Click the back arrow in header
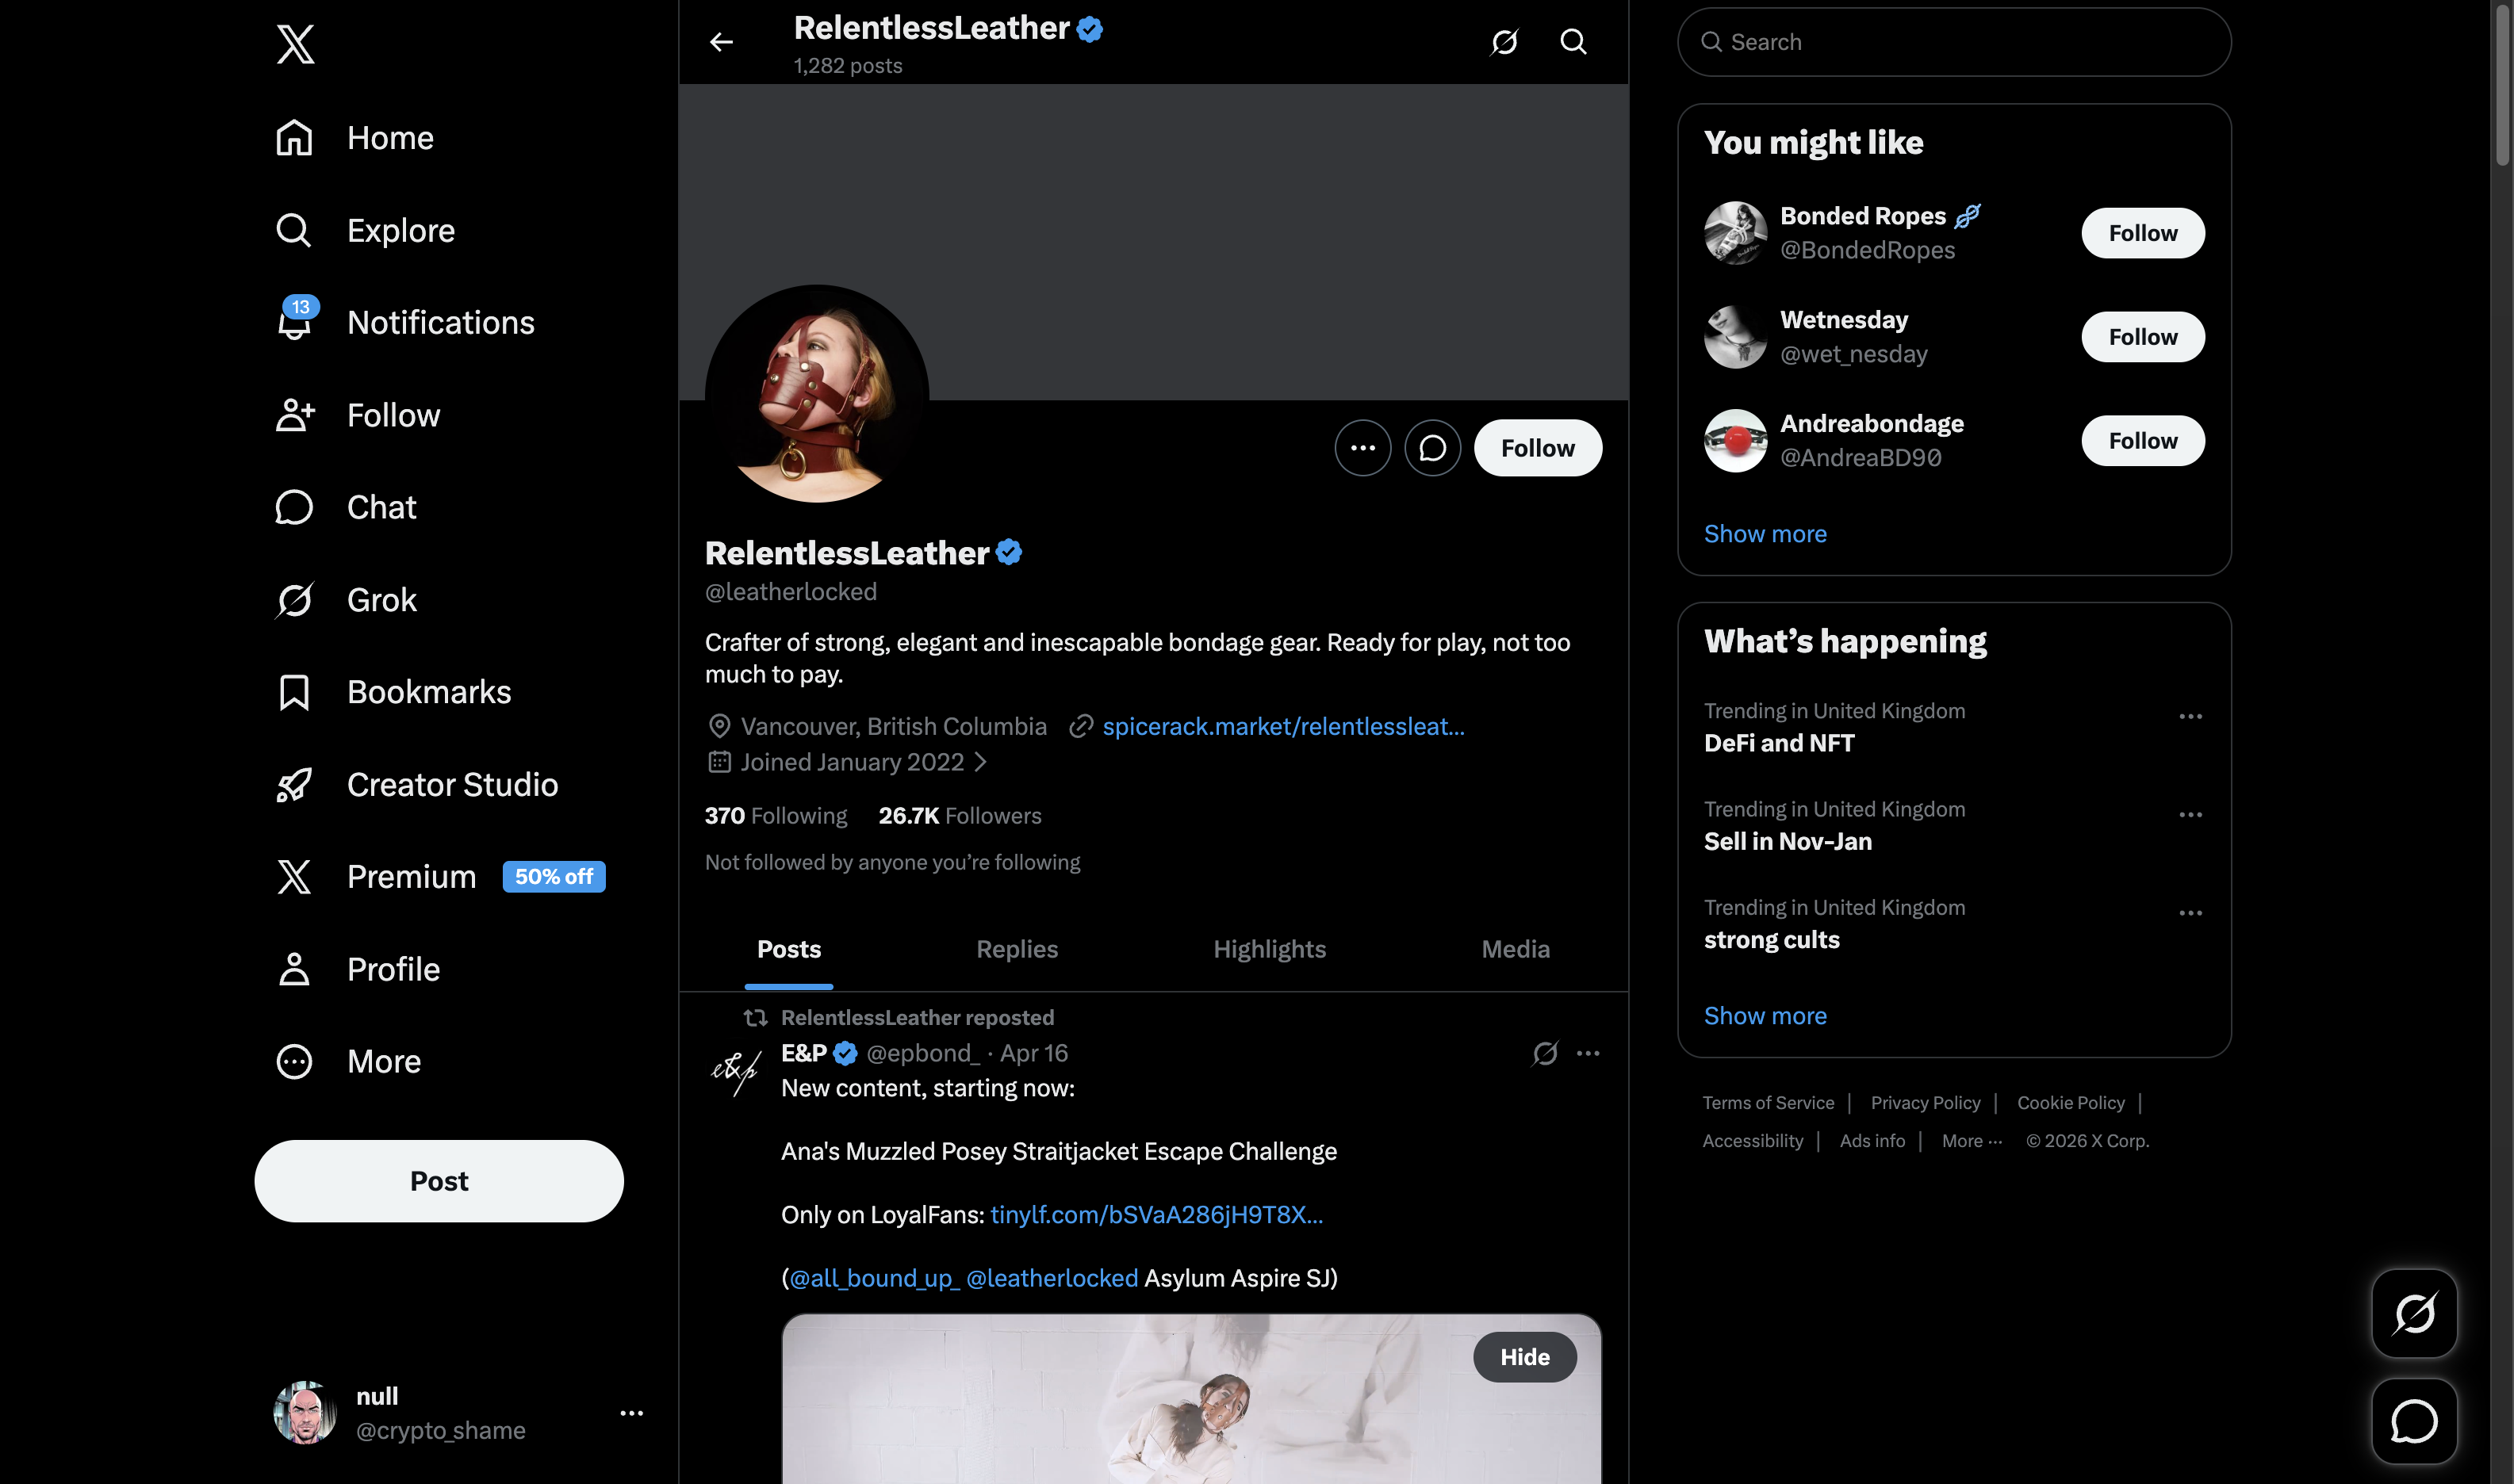Image resolution: width=2514 pixels, height=1484 pixels. coord(721,42)
